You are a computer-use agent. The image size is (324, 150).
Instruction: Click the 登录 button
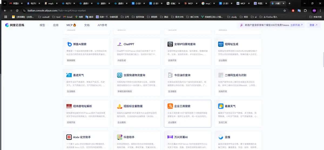click(313, 25)
